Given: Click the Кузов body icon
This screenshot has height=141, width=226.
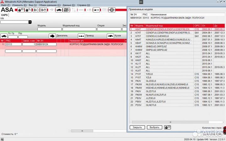Looking at the screenshot, I should pyautogui.click(x=110, y=36).
